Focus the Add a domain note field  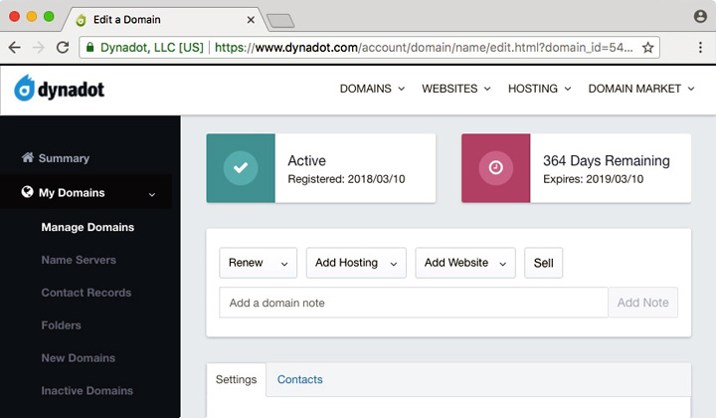click(414, 303)
